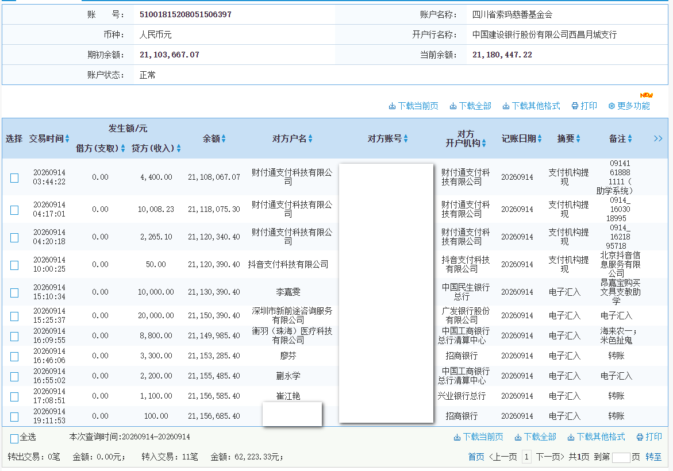
Task: Sort by 对方户名 arrows icon
Action: (310, 138)
